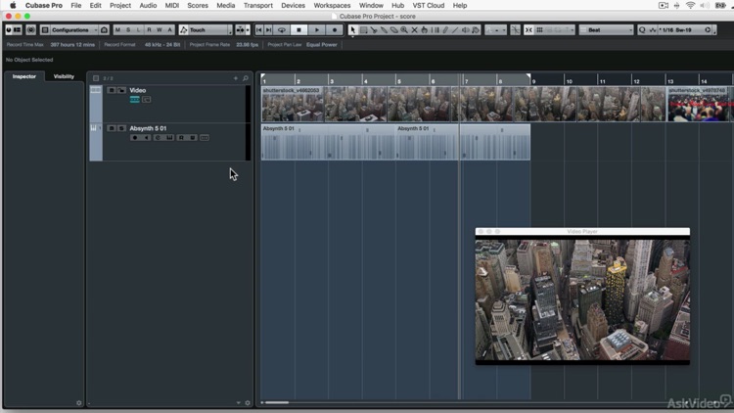Open the 1/16 quantize preset dropdown
This screenshot has height=413, width=734.
681,30
